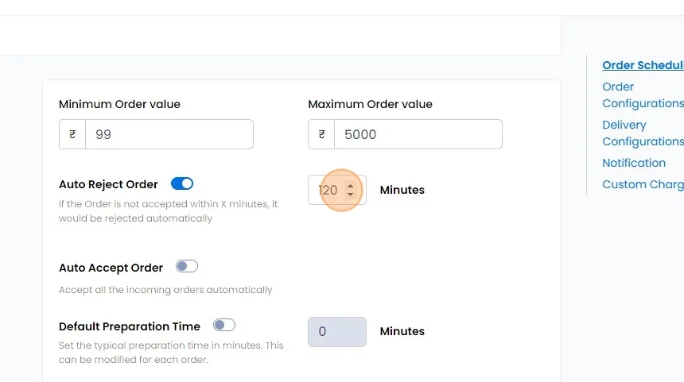Focus the Maximum Order value input

pos(418,134)
